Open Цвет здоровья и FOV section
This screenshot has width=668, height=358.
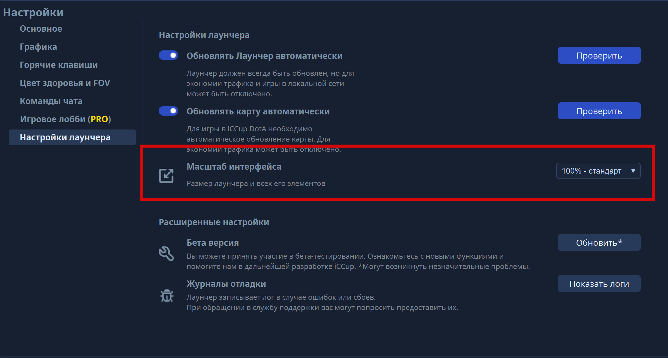(x=65, y=83)
